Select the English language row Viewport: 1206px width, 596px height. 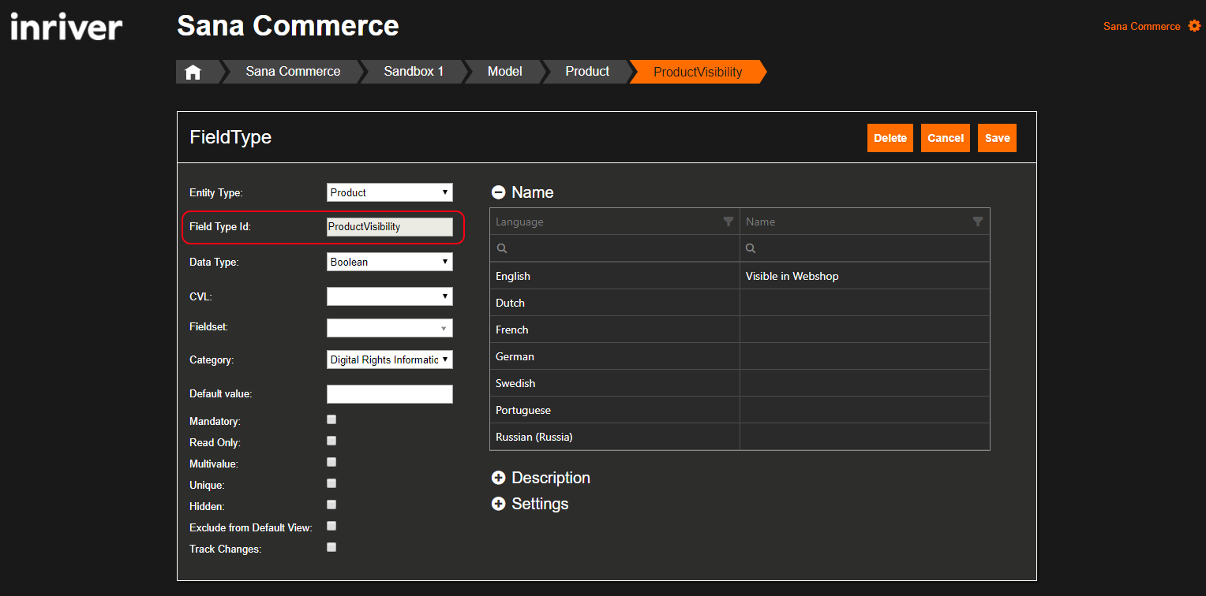pos(740,276)
